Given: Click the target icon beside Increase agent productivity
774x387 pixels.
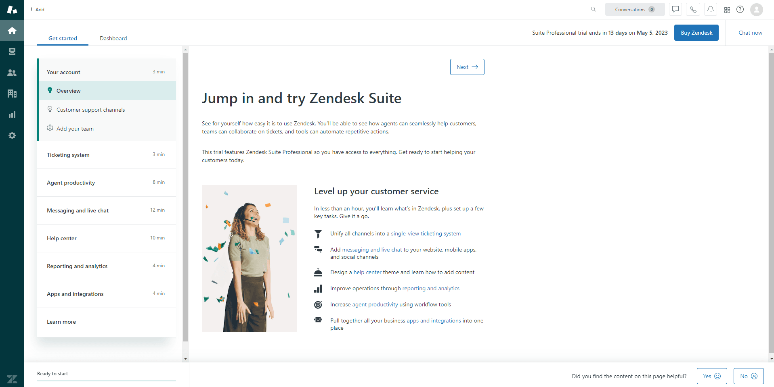Looking at the screenshot, I should (318, 305).
